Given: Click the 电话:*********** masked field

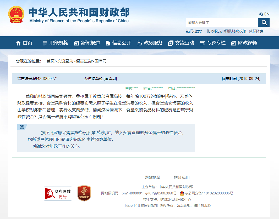Looking at the screenshot, I should [x=182, y=88].
